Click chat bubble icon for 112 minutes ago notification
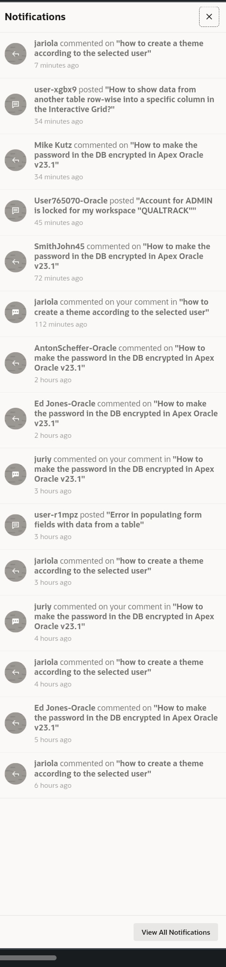This screenshot has width=226, height=967. click(x=16, y=312)
